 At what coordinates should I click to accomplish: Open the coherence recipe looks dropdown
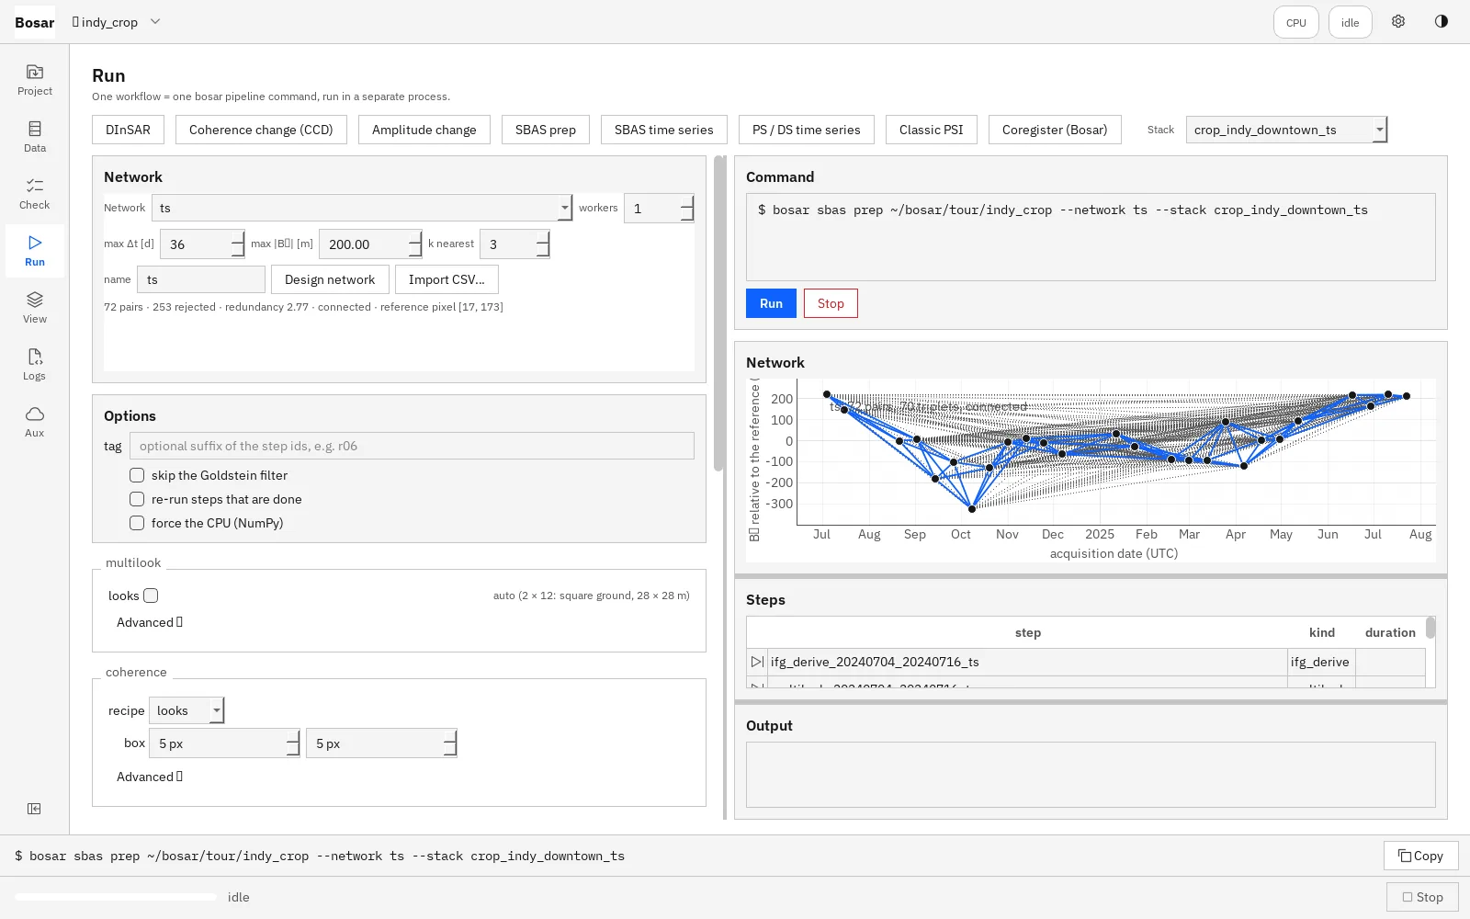pyautogui.click(x=187, y=710)
